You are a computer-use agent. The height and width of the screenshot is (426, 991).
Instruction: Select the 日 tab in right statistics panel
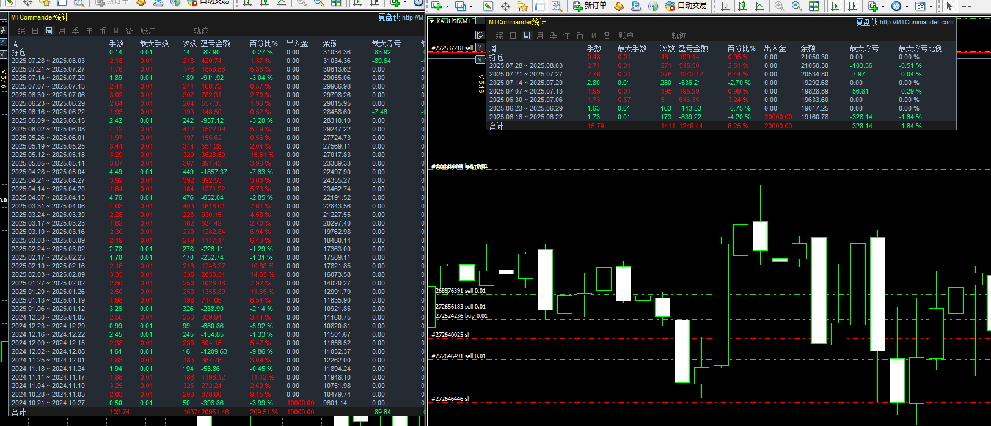click(513, 35)
